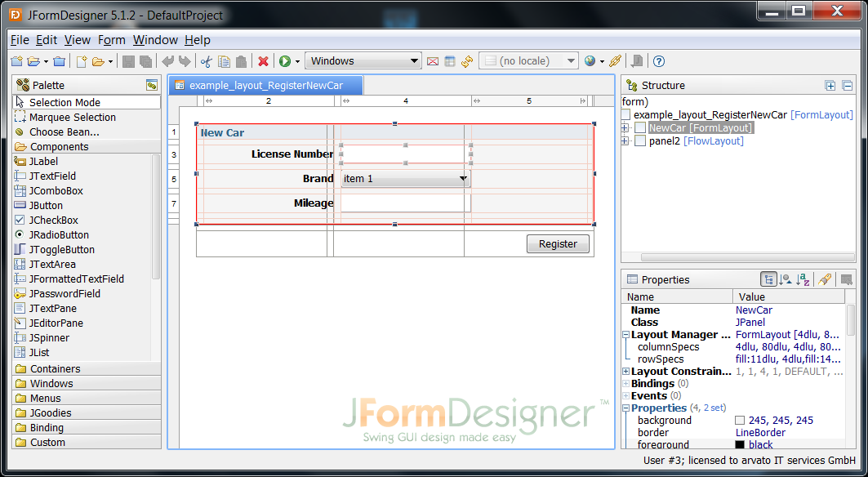Screen dimensions: 868x477
Task: Expand the Layout Constraints property group
Action: point(626,372)
